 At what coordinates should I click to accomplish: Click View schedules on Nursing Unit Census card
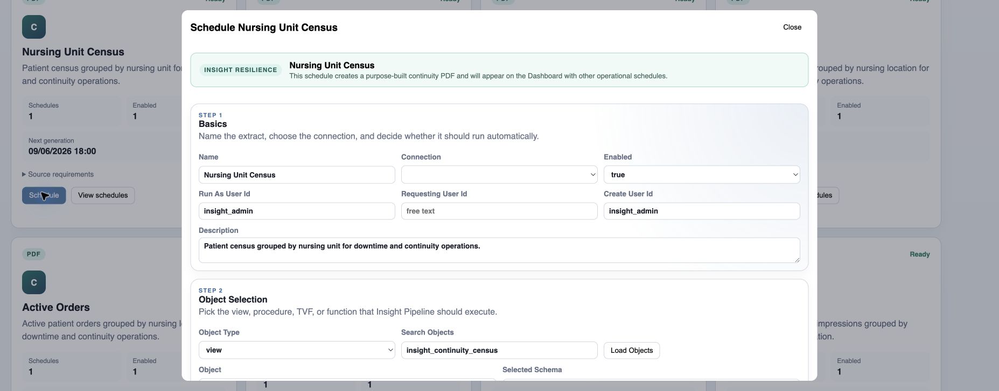(x=103, y=195)
